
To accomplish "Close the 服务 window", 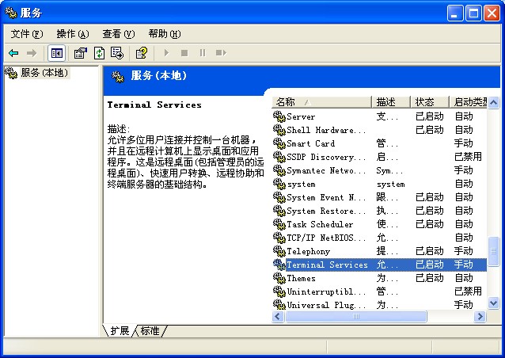I will click(x=492, y=13).
